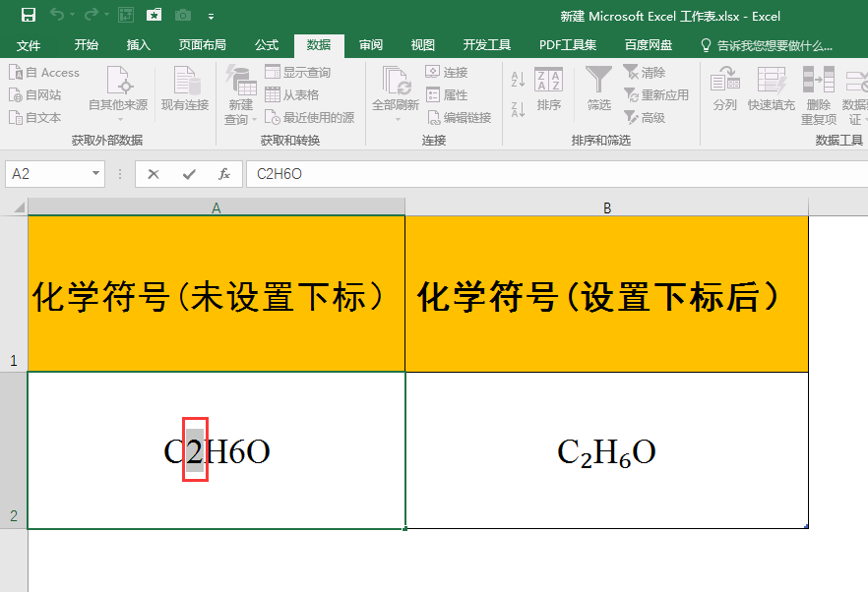
Task: Open 自其他来源 dropdown
Action: coord(118,94)
